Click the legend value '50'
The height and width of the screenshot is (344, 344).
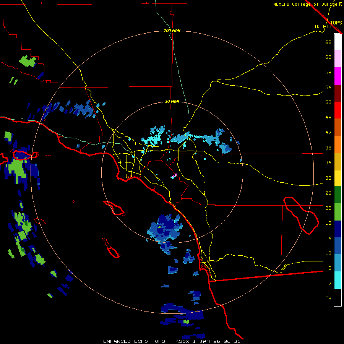(328, 102)
